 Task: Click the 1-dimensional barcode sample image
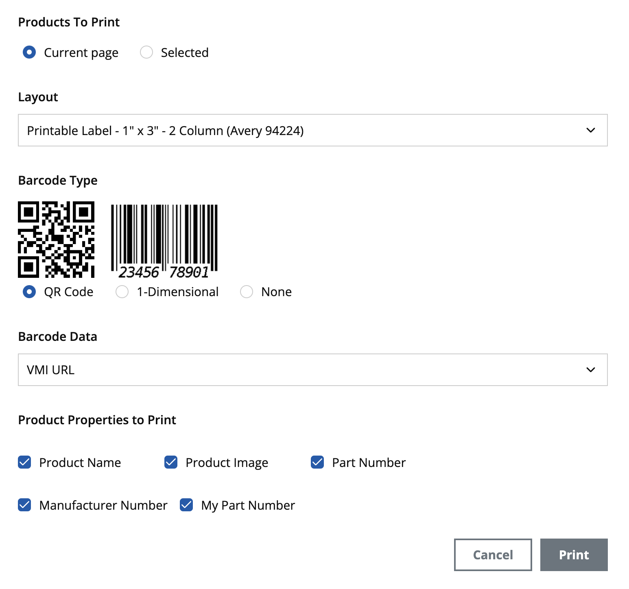(x=164, y=241)
